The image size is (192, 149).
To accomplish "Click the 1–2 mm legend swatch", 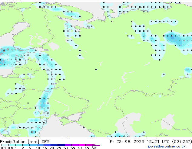I will pyautogui.click(x=19, y=145).
